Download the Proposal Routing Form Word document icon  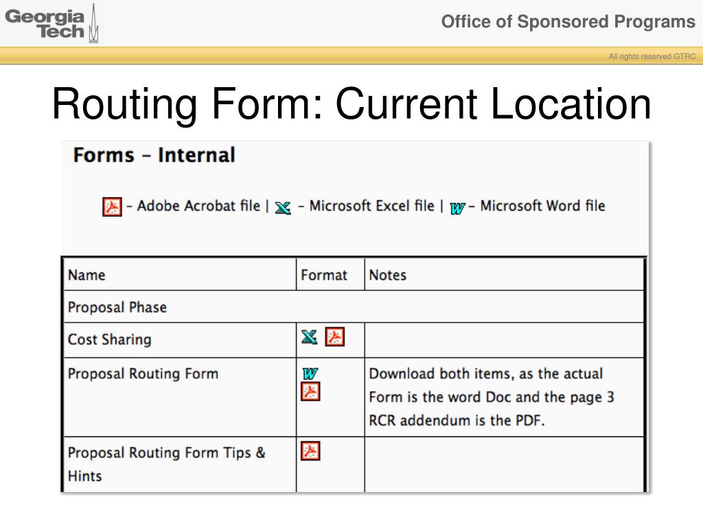coord(310,373)
